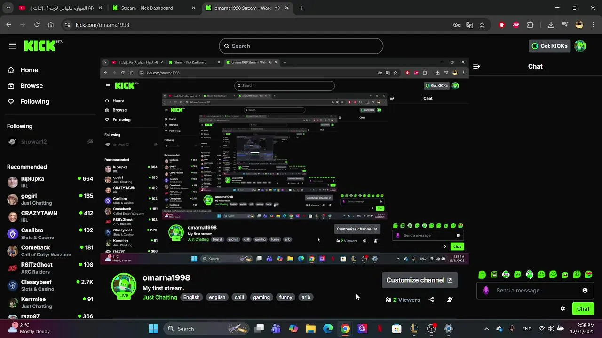Open Chrome Downloads icon
This screenshot has height=338, width=602.
(x=551, y=25)
